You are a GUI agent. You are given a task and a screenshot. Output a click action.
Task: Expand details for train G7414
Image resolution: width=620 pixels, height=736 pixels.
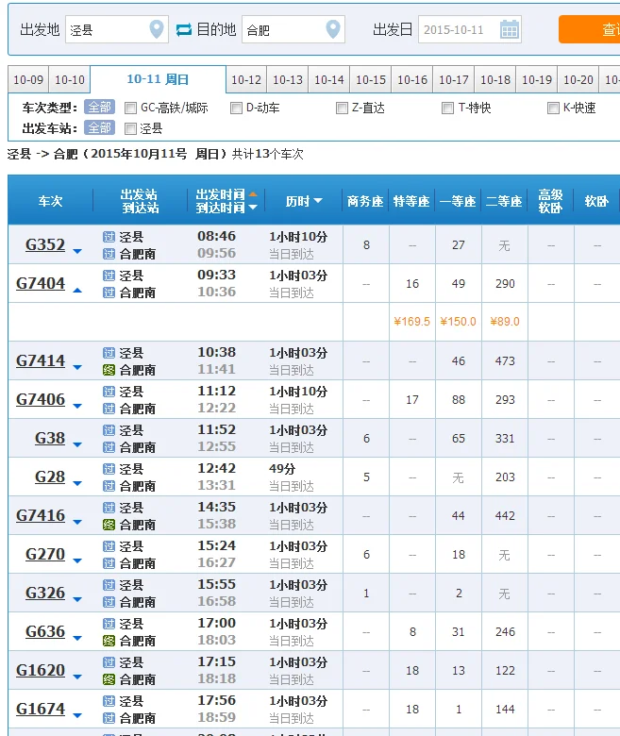[x=77, y=368]
